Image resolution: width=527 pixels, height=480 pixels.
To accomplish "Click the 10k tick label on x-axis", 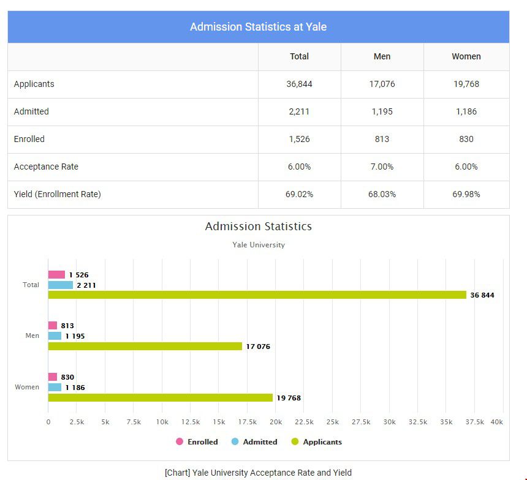I will click(x=162, y=422).
